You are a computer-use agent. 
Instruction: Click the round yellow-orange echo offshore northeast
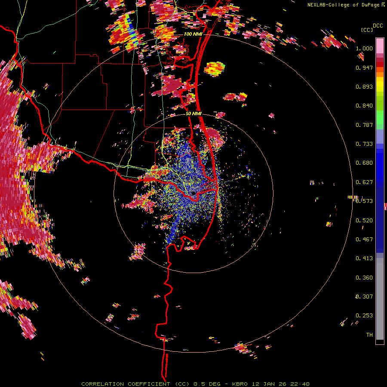tap(215, 69)
